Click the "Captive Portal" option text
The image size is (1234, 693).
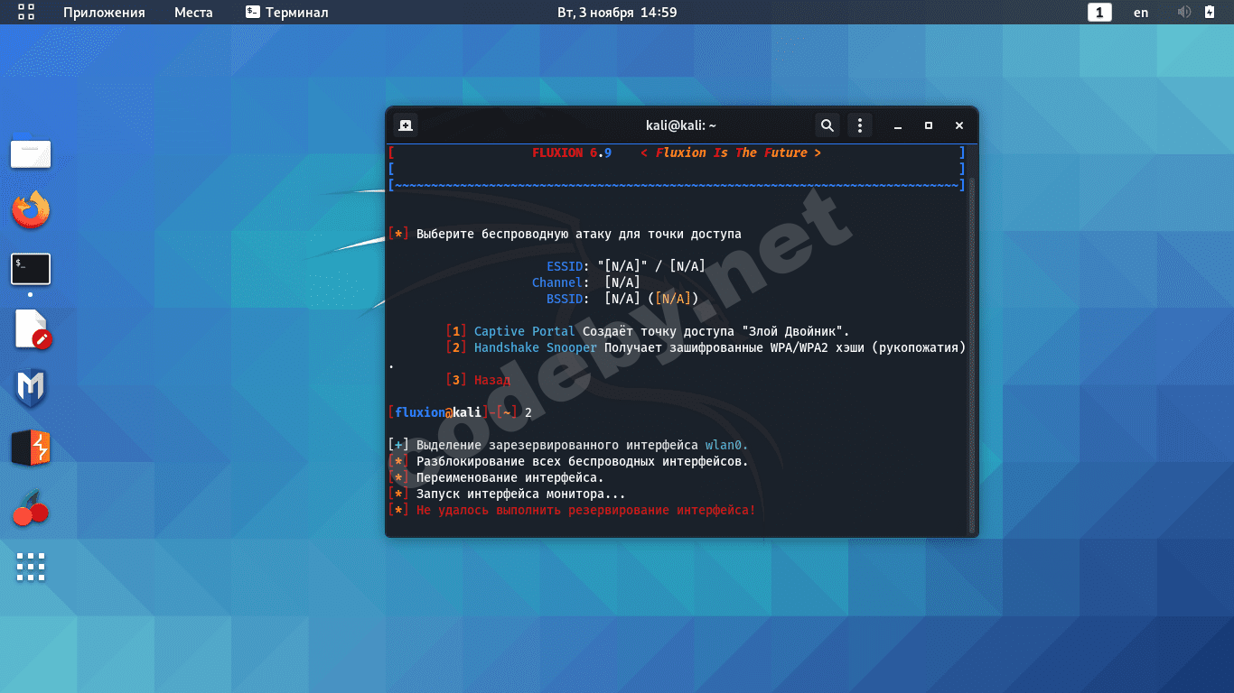click(524, 331)
